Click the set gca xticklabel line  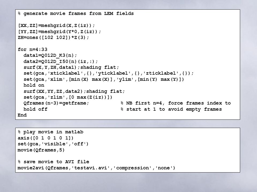tap(108, 73)
